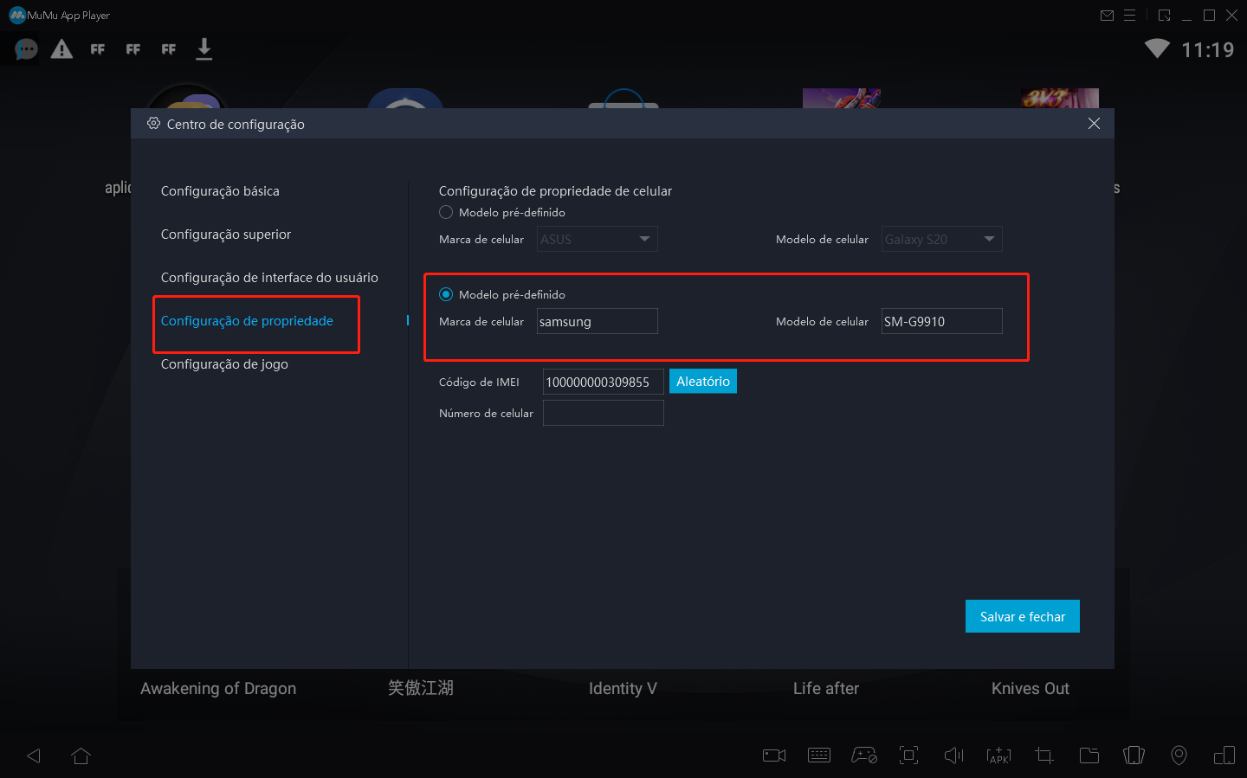Toggle fullscreen mode
This screenshot has width=1247, height=778.
point(908,755)
